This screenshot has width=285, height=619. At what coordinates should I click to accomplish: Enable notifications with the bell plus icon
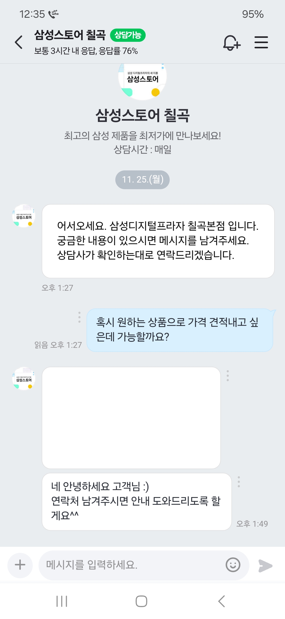tap(232, 43)
